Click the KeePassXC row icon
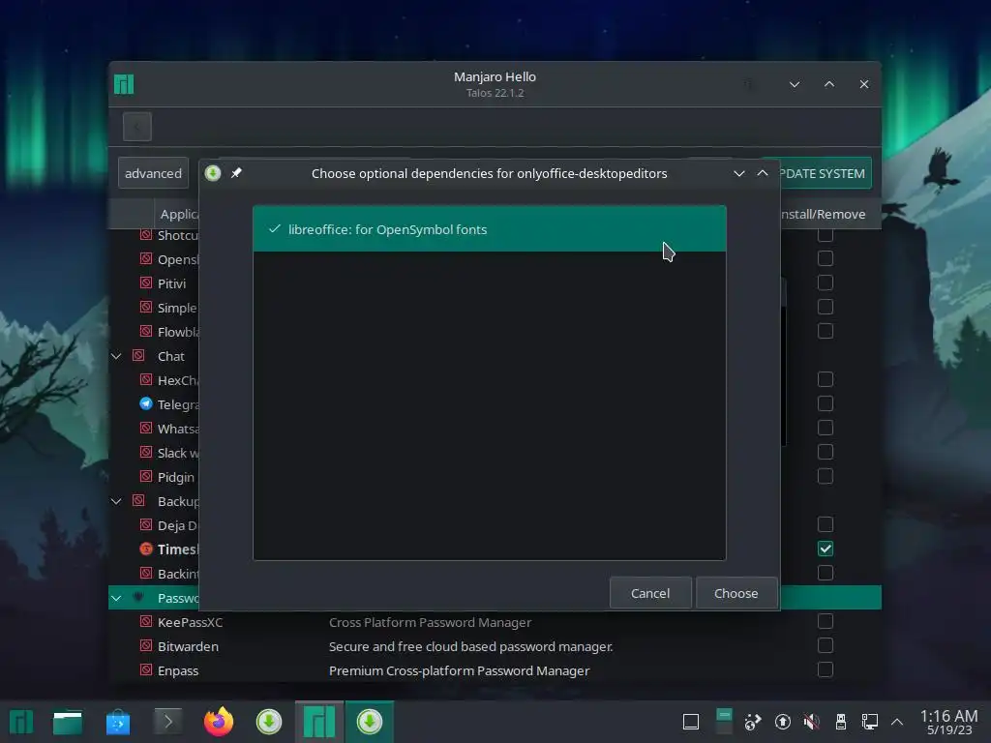This screenshot has height=743, width=991. tap(146, 622)
